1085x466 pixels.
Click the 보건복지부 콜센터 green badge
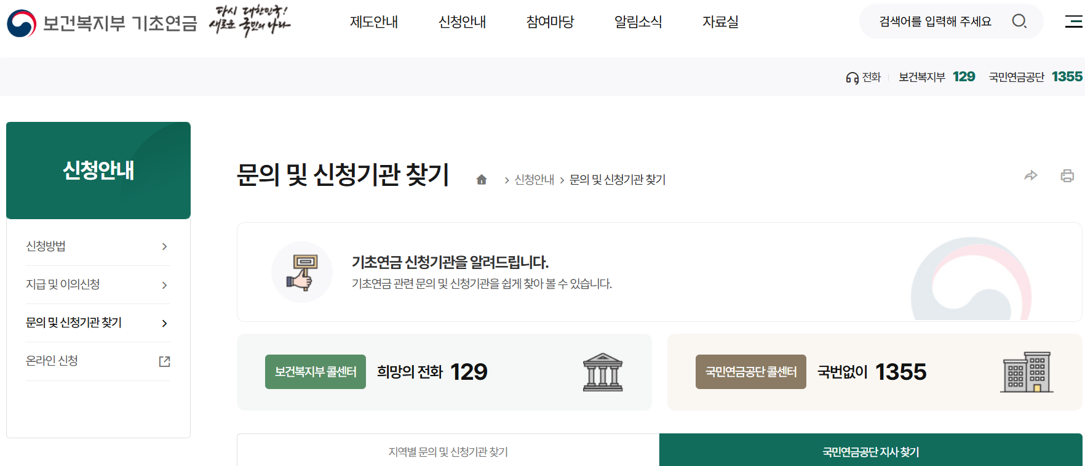316,372
